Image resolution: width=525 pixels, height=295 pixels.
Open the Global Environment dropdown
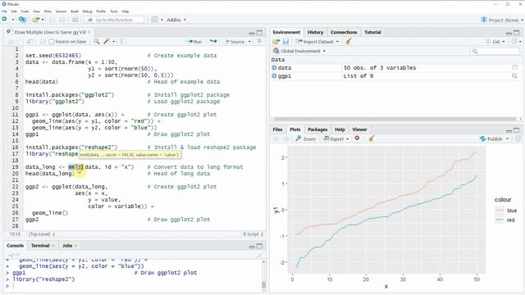point(299,51)
